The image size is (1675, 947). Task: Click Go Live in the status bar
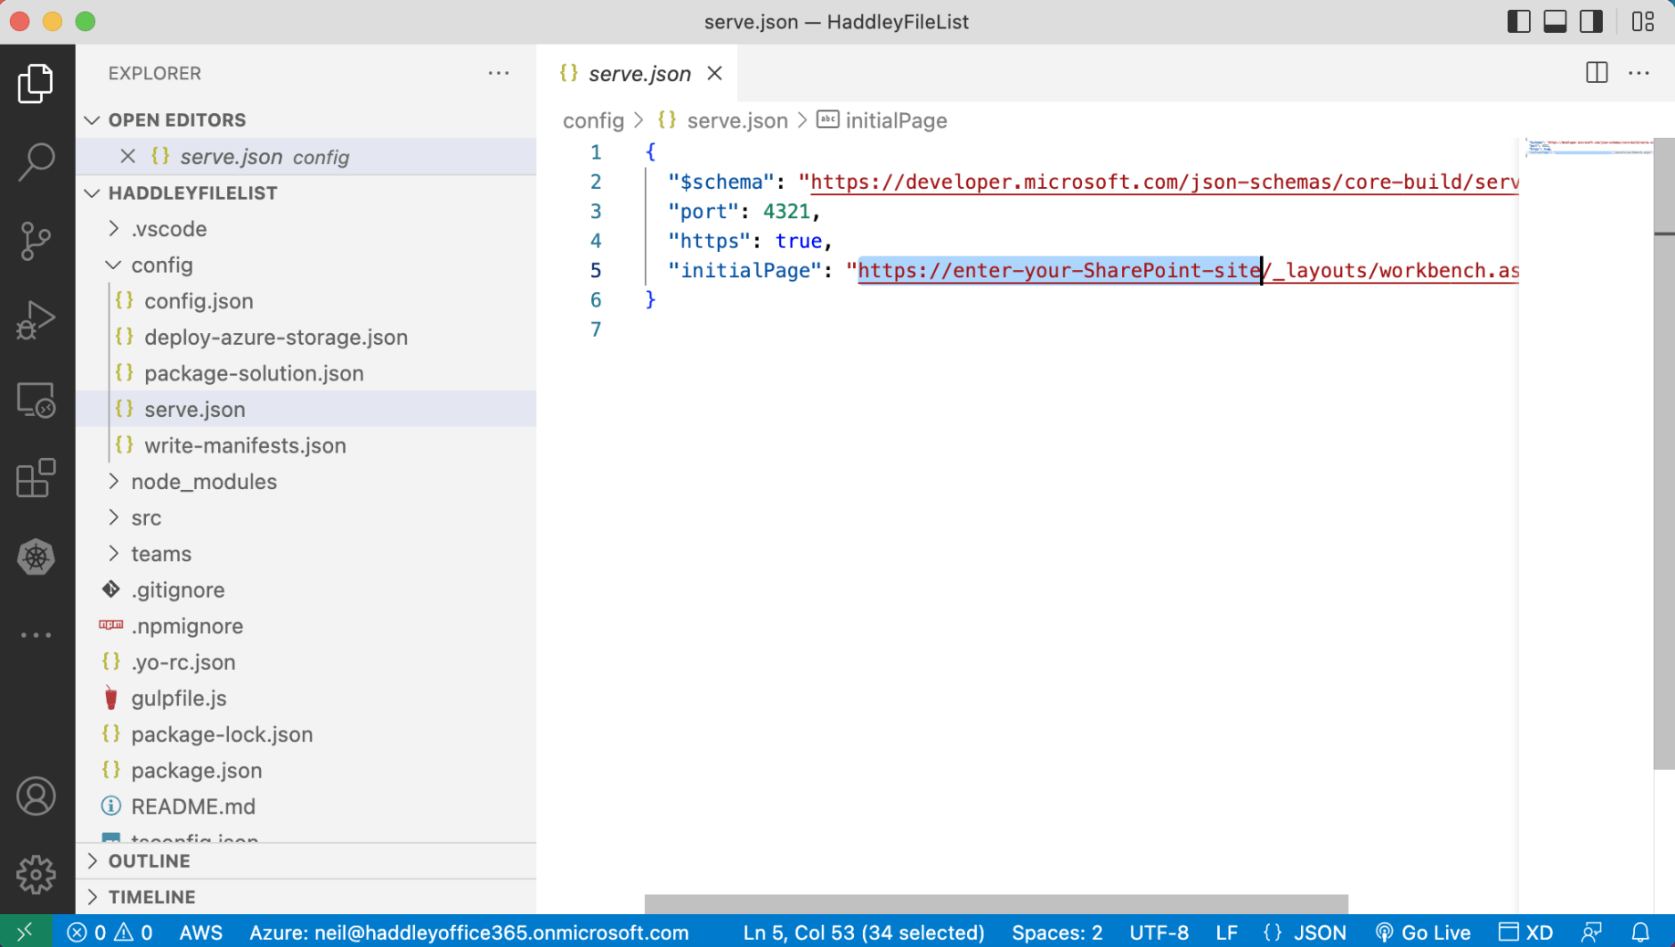[1423, 932]
